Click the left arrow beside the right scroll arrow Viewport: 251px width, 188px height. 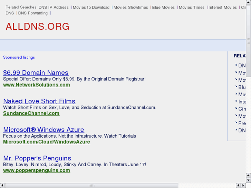(x=238, y=185)
